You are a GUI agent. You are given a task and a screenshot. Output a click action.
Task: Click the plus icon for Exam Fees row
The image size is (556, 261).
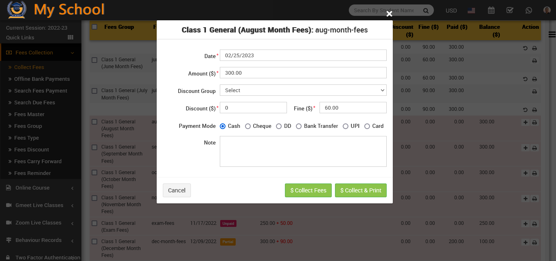tap(525, 224)
